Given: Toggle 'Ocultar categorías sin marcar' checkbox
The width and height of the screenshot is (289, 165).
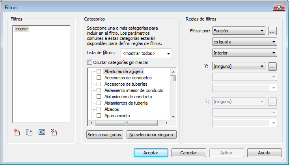Looking at the screenshot, I should pyautogui.click(x=89, y=62).
